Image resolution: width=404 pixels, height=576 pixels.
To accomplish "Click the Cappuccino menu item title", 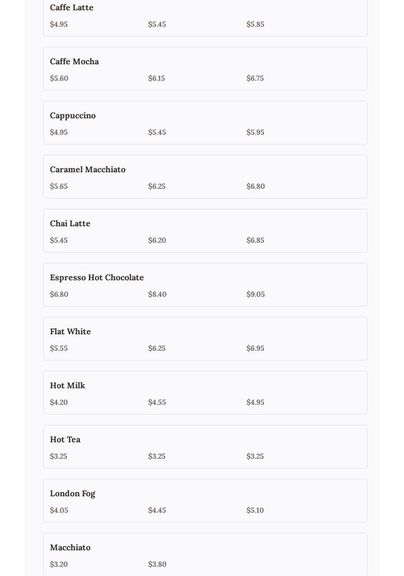I will 73,116.
